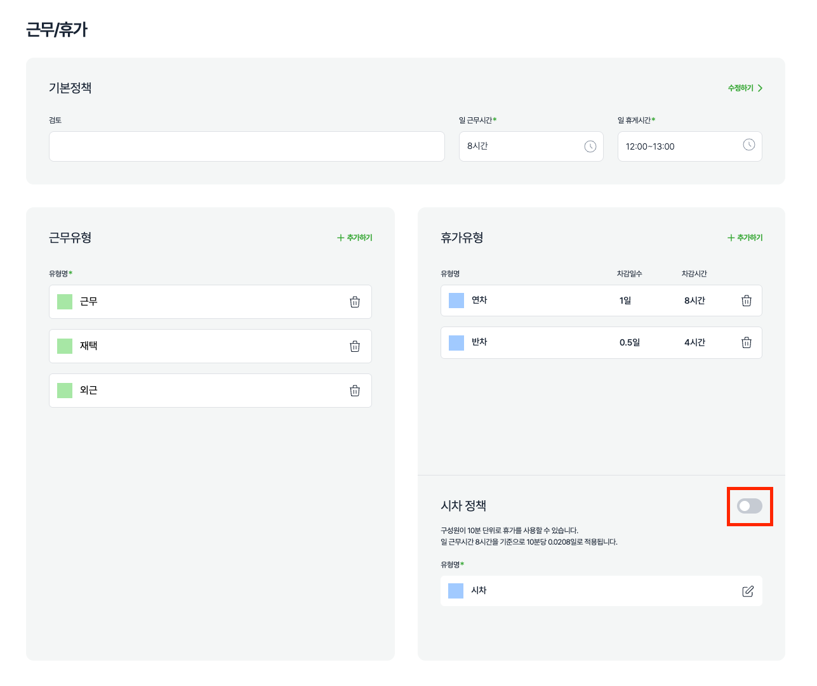The image size is (817, 686).
Task: Delete the 반차 vacation type
Action: click(x=747, y=342)
